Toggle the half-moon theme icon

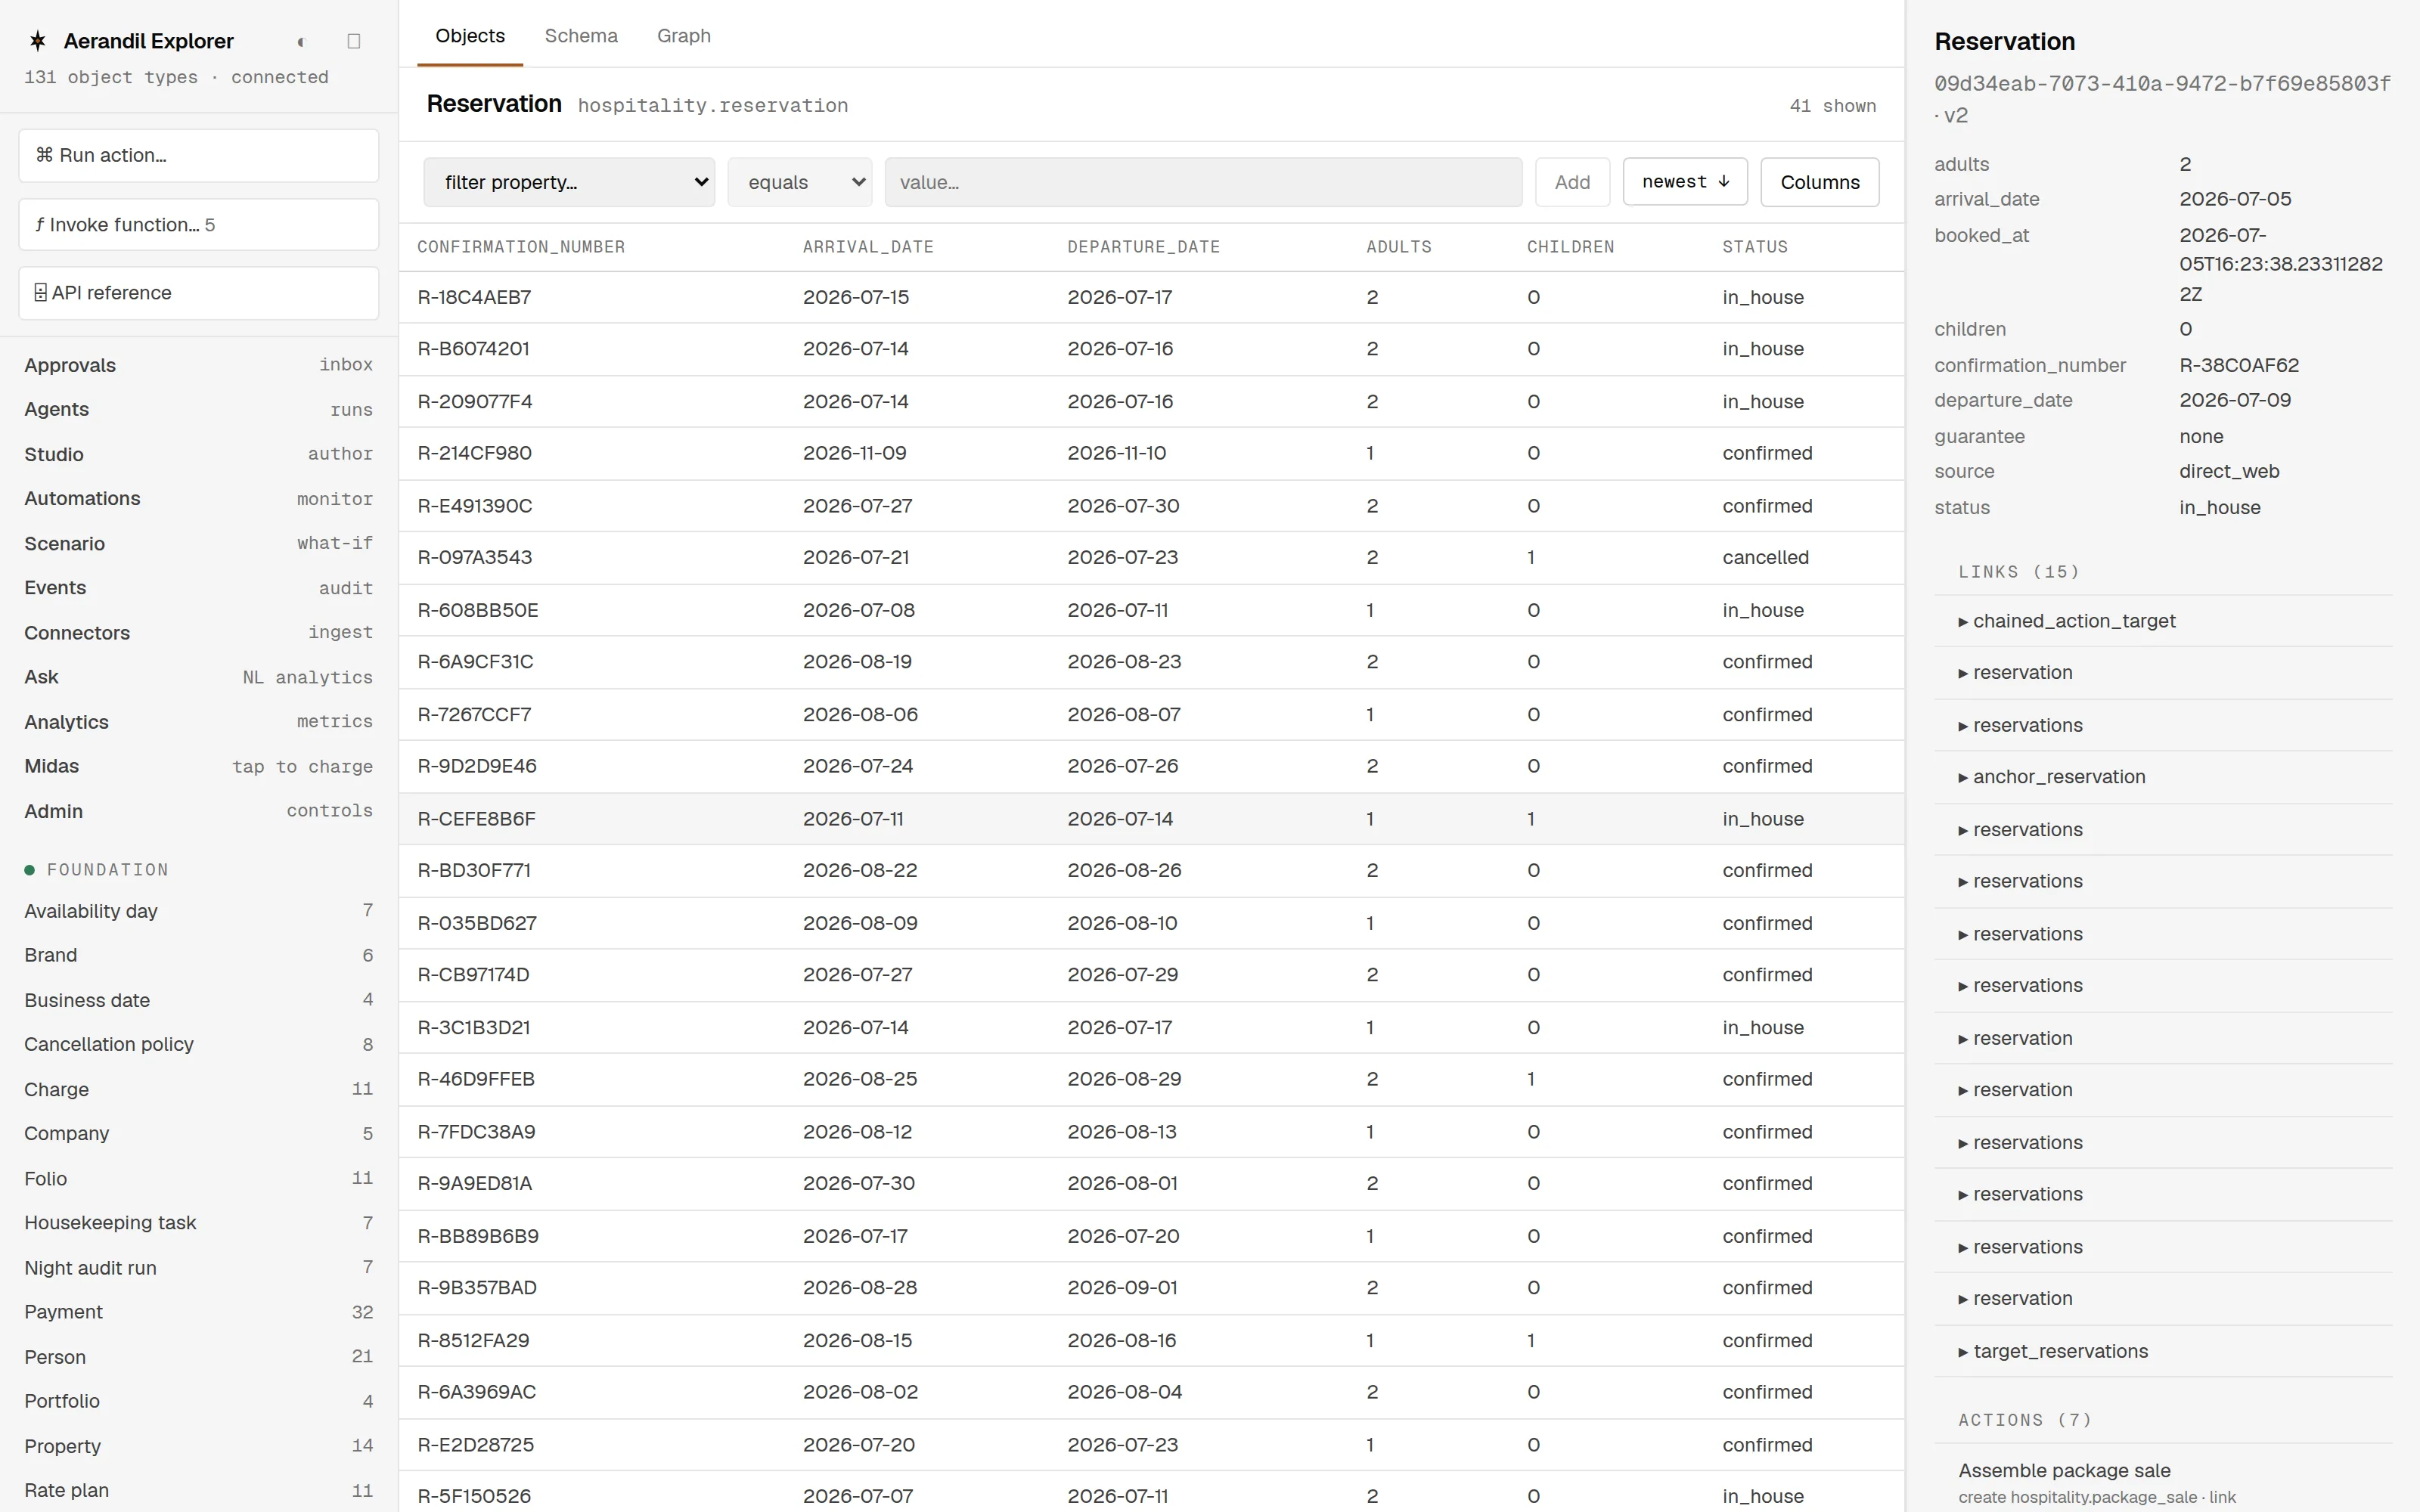pos(301,41)
